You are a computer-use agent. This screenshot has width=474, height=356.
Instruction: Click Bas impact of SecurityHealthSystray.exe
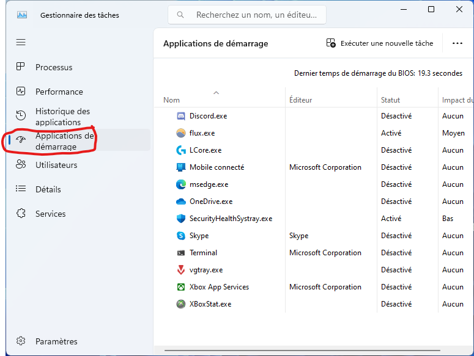(x=448, y=219)
